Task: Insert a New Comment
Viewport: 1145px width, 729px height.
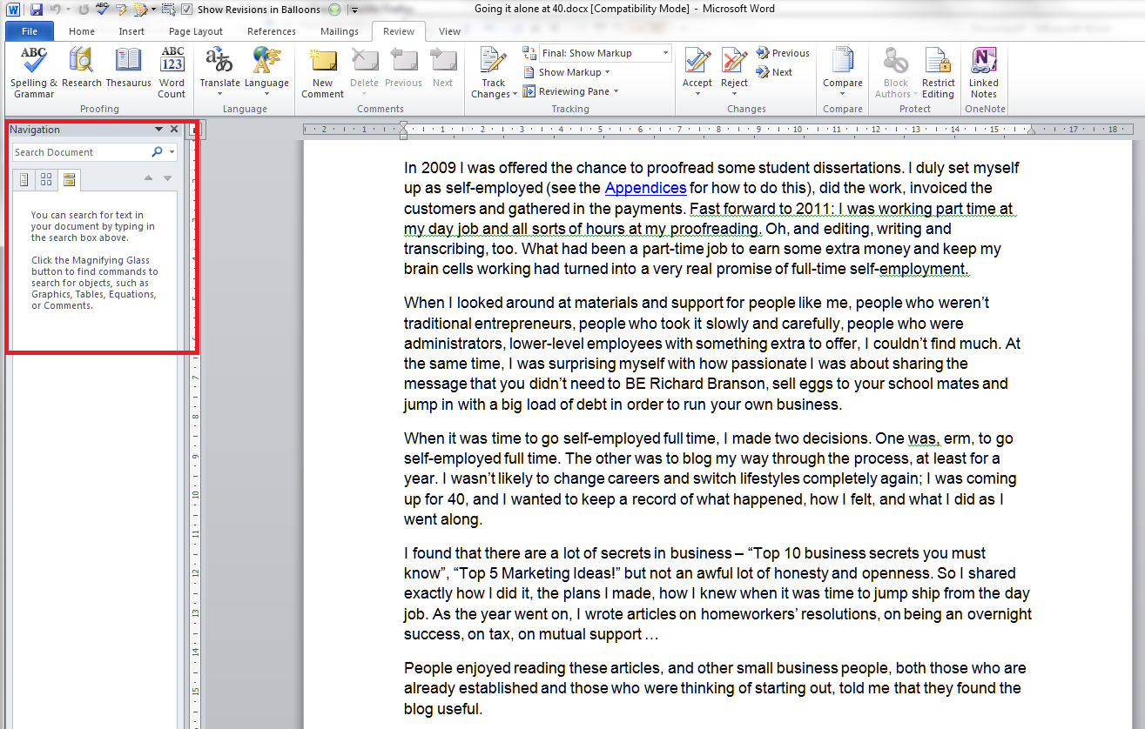Action: pos(322,71)
